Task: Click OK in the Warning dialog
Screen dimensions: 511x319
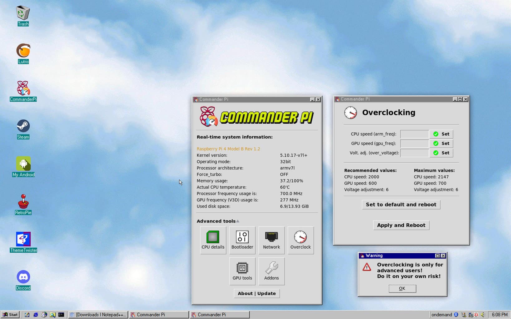Action: coord(402,288)
